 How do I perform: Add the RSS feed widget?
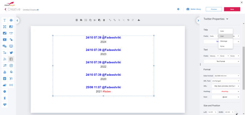5,59
